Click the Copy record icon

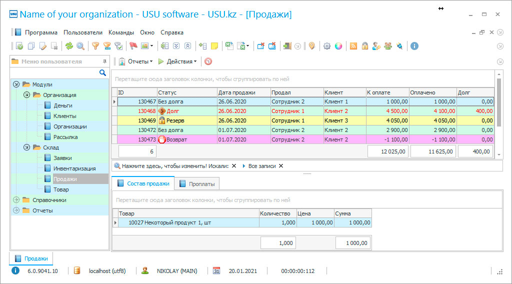tap(31, 46)
